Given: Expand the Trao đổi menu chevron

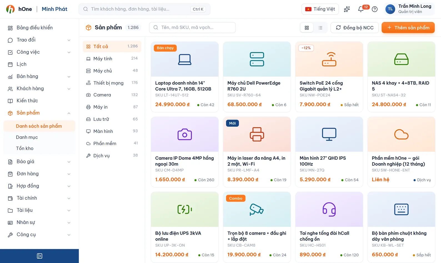Looking at the screenshot, I should pyautogui.click(x=69, y=40).
